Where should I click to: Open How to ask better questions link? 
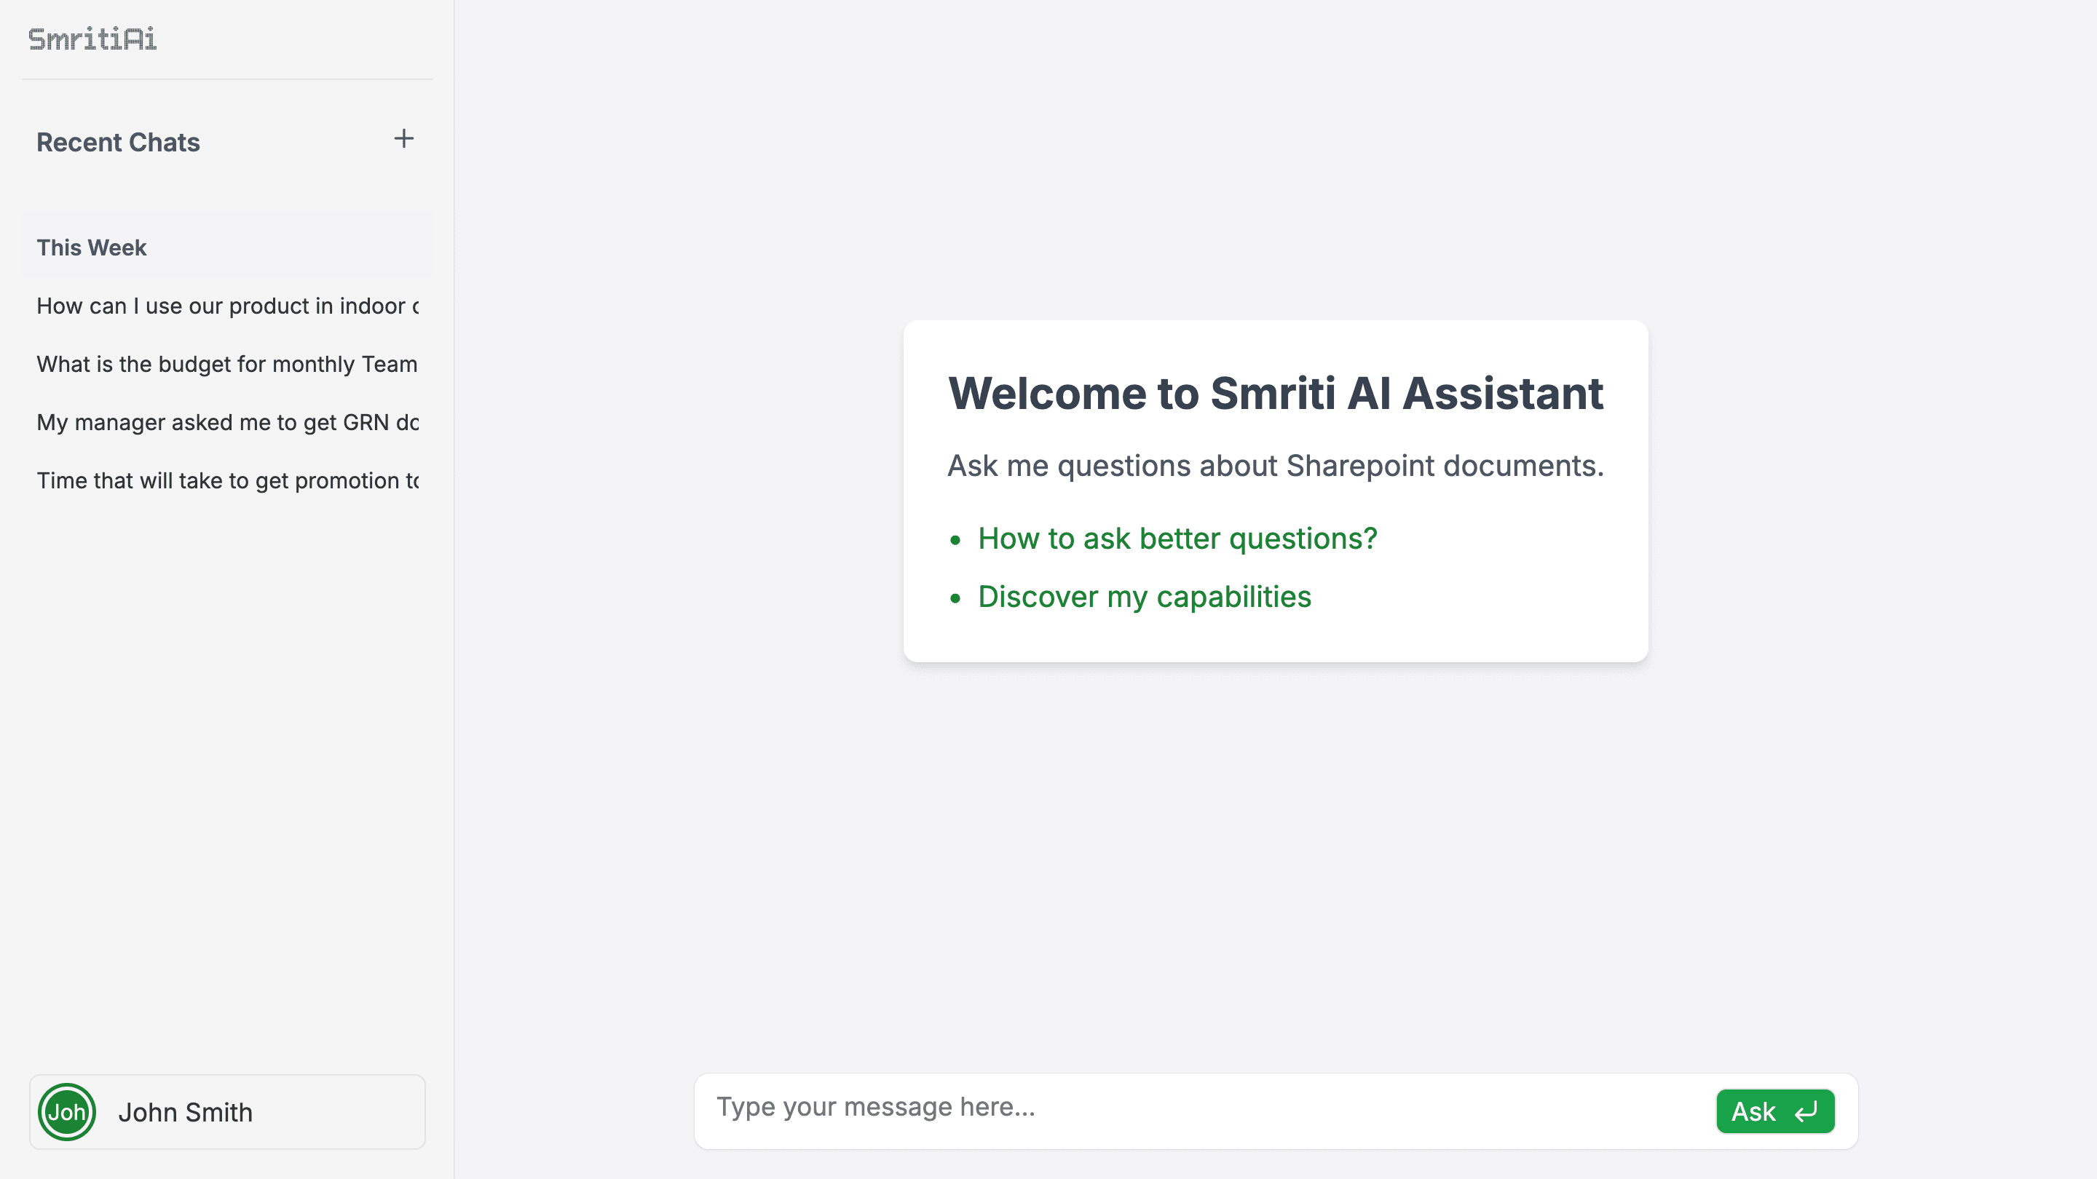1177,539
